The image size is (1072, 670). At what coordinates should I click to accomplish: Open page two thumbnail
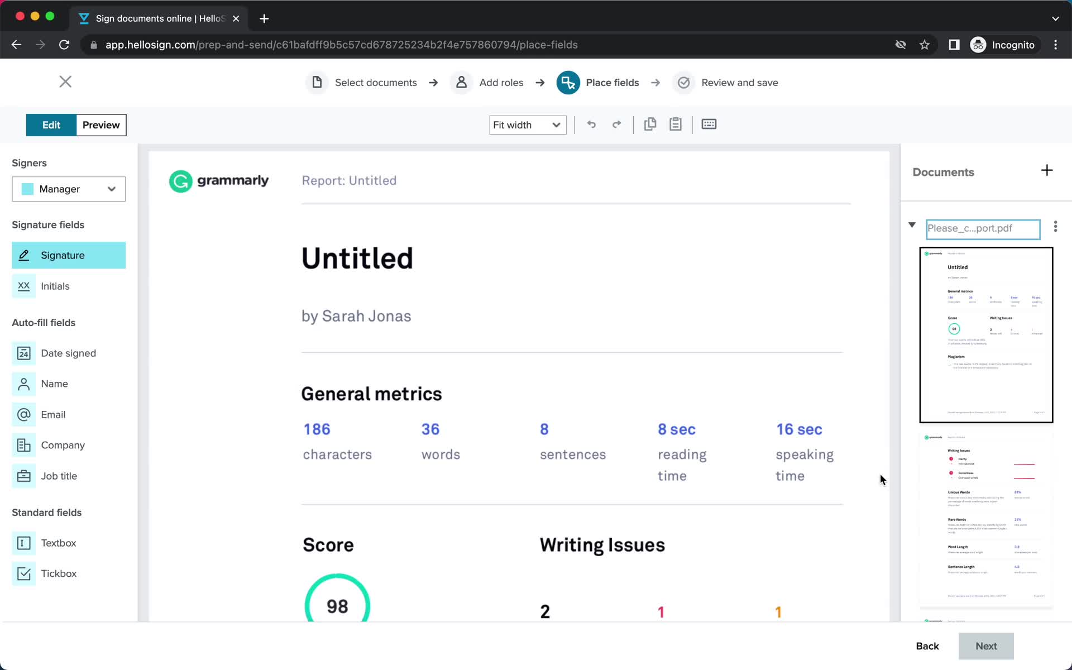point(986,518)
